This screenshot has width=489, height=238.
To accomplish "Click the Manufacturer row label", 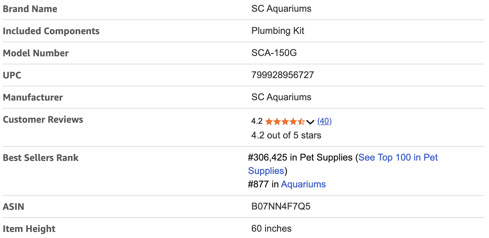I will point(33,97).
